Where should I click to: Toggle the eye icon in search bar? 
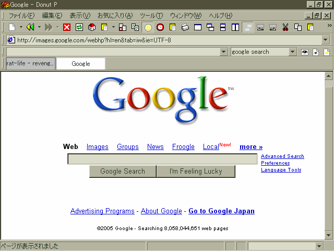pyautogui.click(x=305, y=52)
